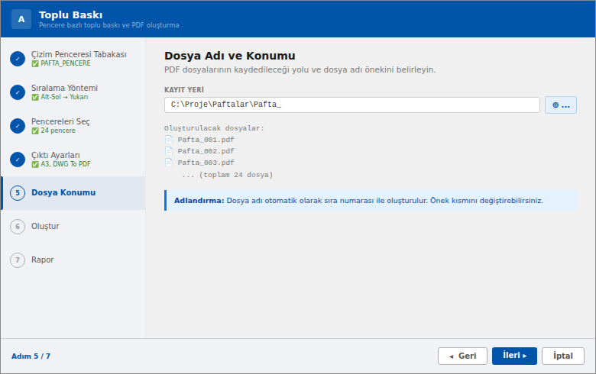Image resolution: width=596 pixels, height=374 pixels.
Task: Click the Adlandırma info note
Action: pos(371,201)
